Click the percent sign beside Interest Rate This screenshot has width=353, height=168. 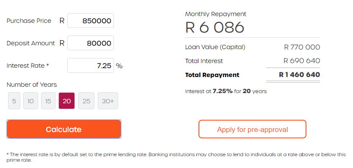(119, 66)
